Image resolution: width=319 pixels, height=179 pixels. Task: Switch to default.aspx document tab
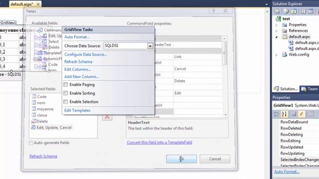tap(22, 4)
